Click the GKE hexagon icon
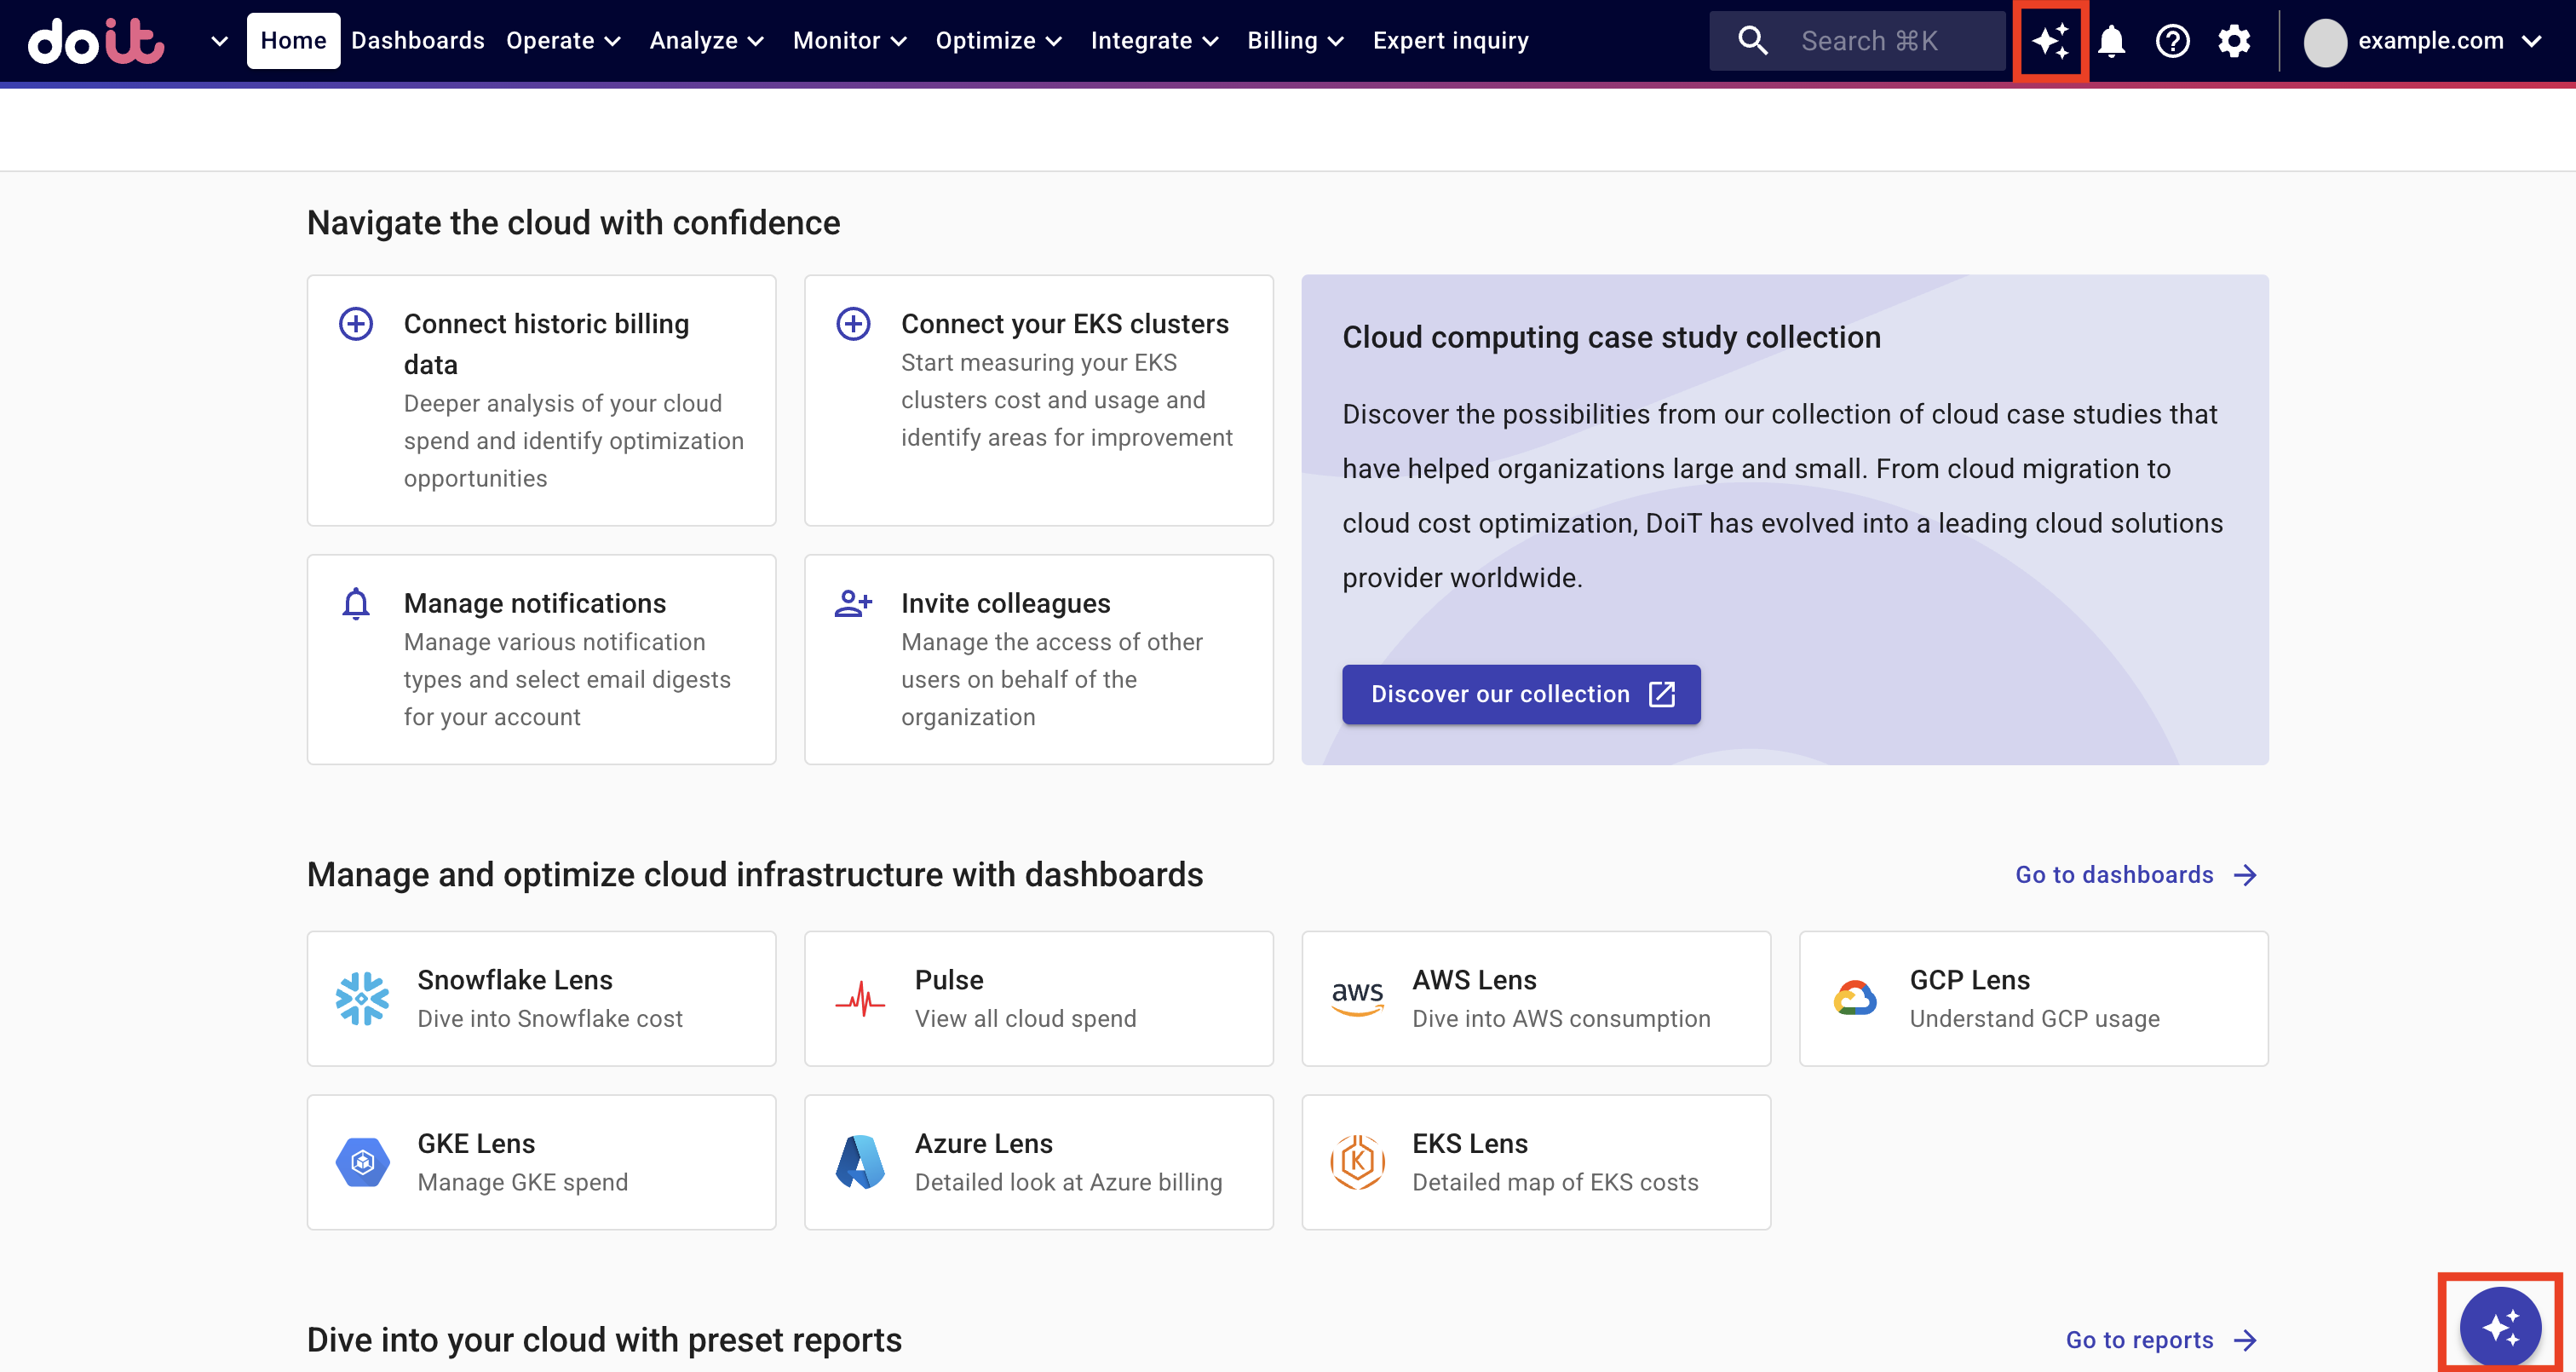 362,1162
